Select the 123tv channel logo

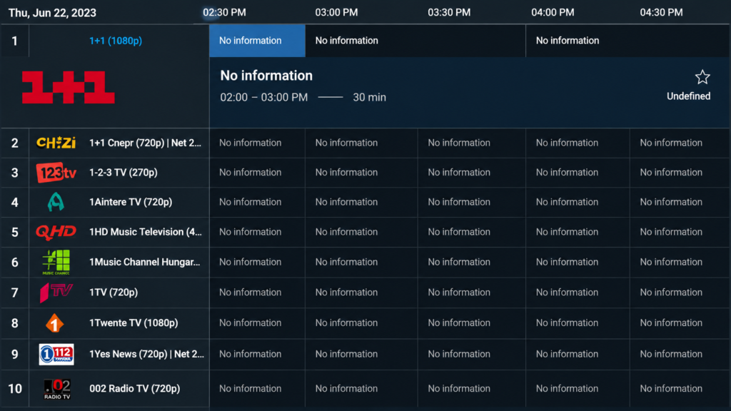coord(56,173)
